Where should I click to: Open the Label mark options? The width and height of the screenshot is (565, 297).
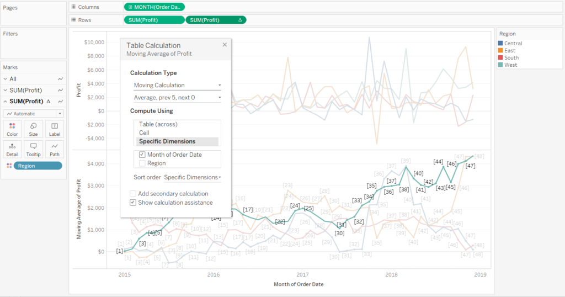point(54,129)
